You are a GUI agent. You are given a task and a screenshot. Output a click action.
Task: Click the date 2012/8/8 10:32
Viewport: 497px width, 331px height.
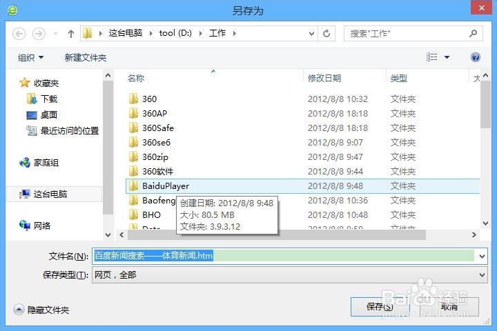[338, 99]
